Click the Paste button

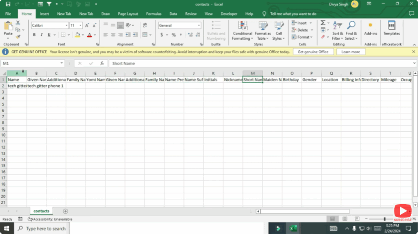pyautogui.click(x=8, y=29)
